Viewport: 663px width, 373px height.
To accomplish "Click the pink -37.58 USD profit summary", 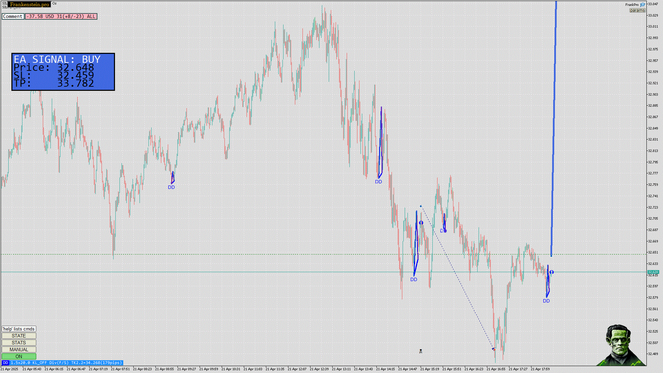I will [61, 16].
